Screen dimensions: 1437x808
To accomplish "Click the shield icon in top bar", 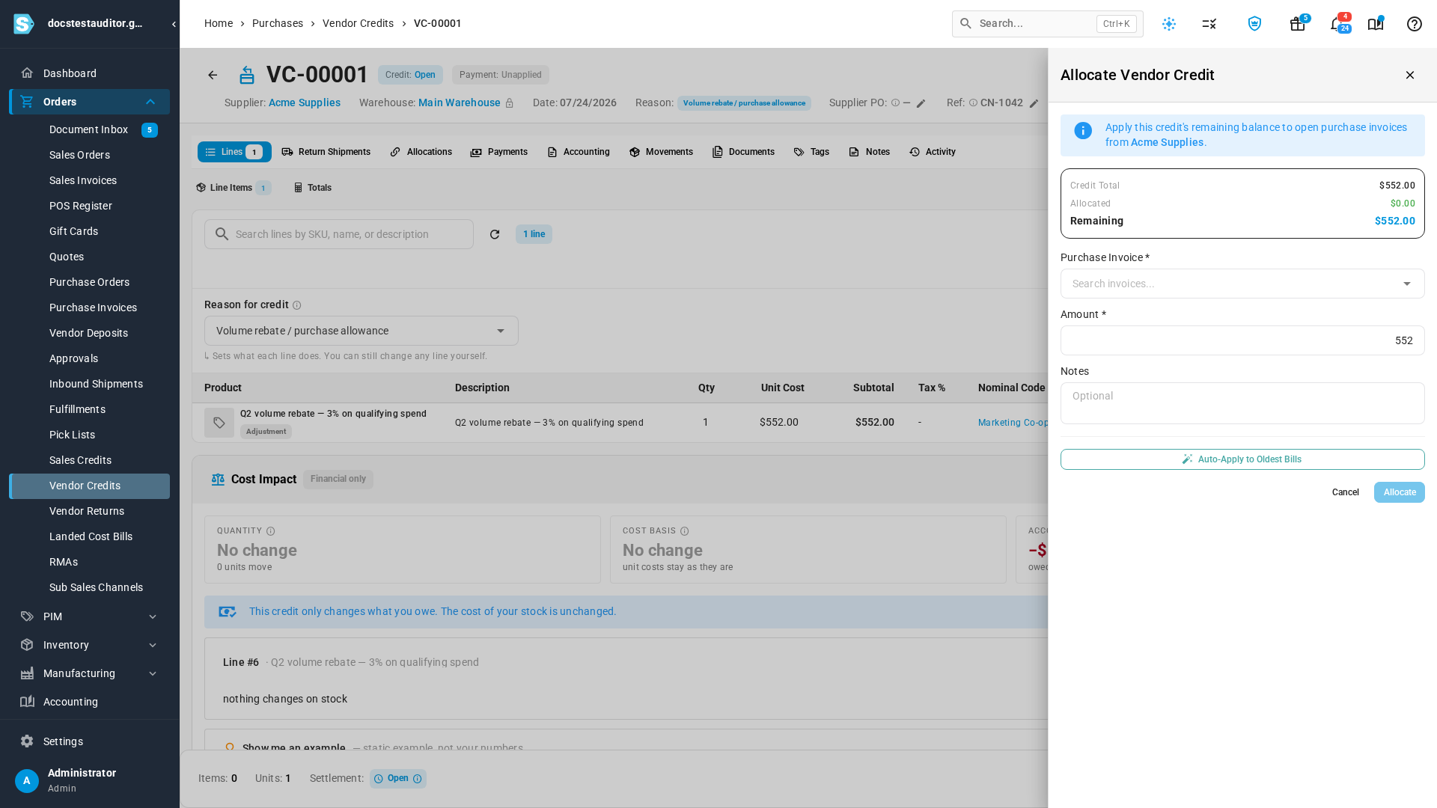I will 1255,24.
